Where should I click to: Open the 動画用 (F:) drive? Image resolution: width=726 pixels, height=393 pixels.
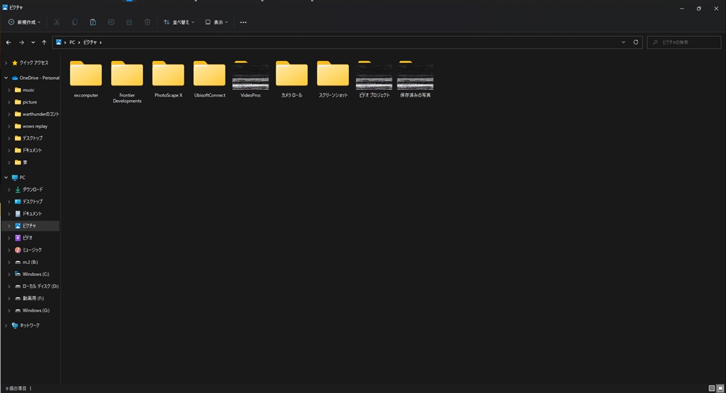click(29, 298)
